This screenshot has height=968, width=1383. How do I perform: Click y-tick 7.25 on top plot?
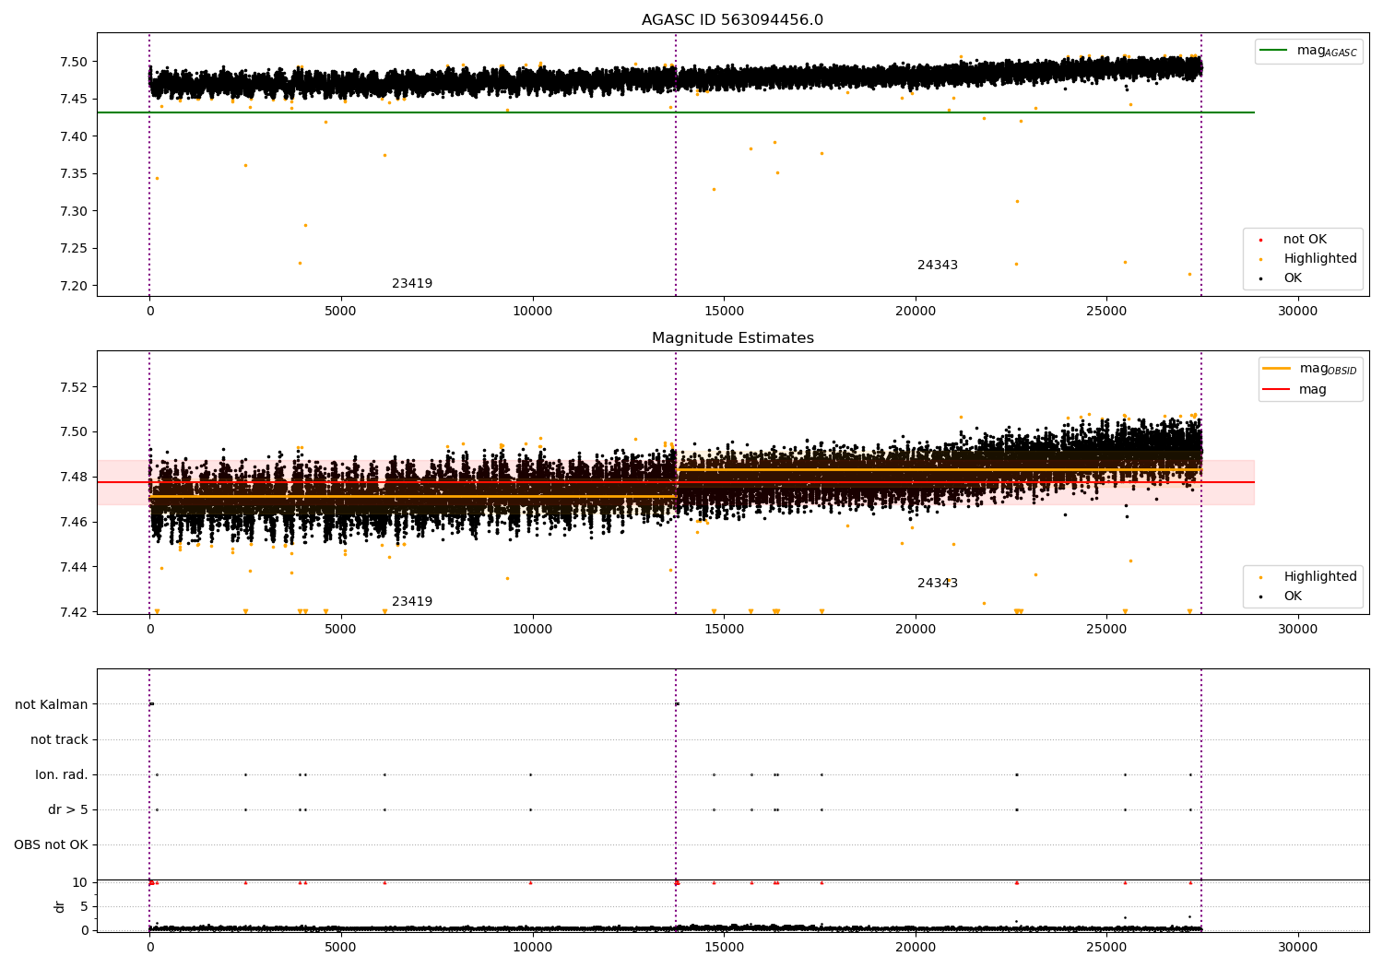pos(74,249)
